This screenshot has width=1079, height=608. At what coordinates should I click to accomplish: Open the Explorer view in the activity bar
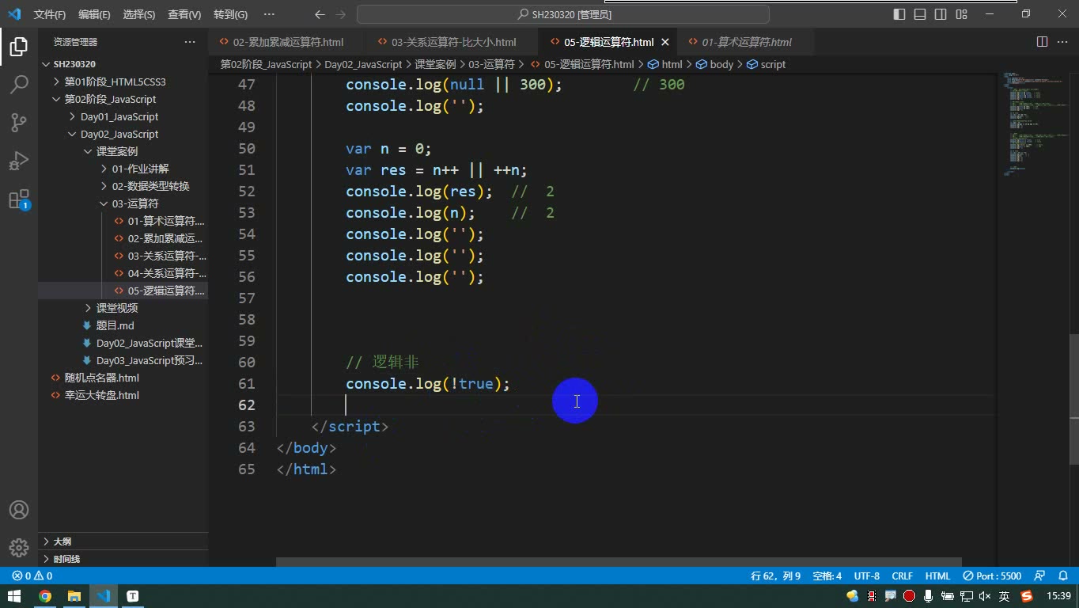coord(19,47)
